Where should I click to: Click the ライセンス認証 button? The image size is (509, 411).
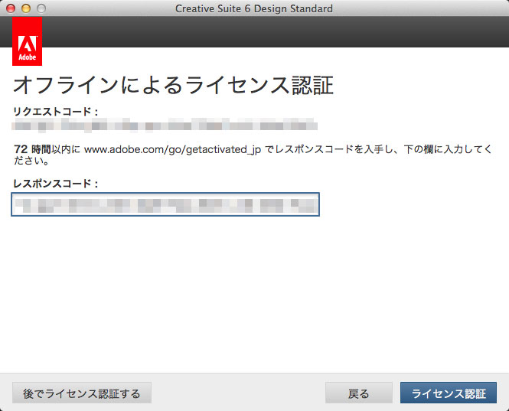pos(449,393)
